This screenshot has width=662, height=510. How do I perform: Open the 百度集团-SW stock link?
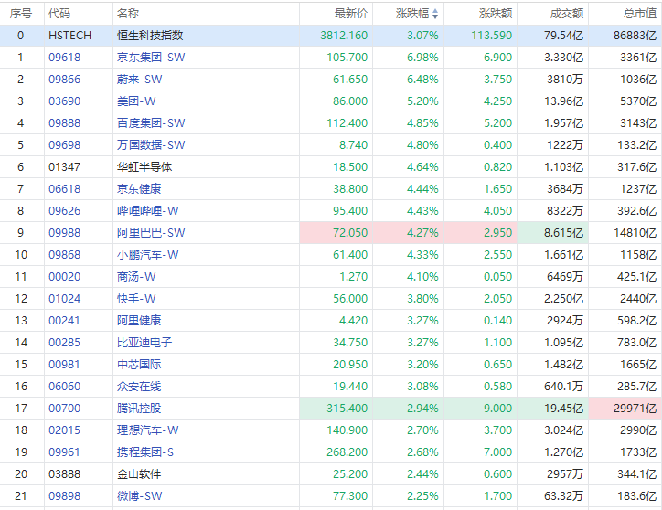(x=151, y=123)
